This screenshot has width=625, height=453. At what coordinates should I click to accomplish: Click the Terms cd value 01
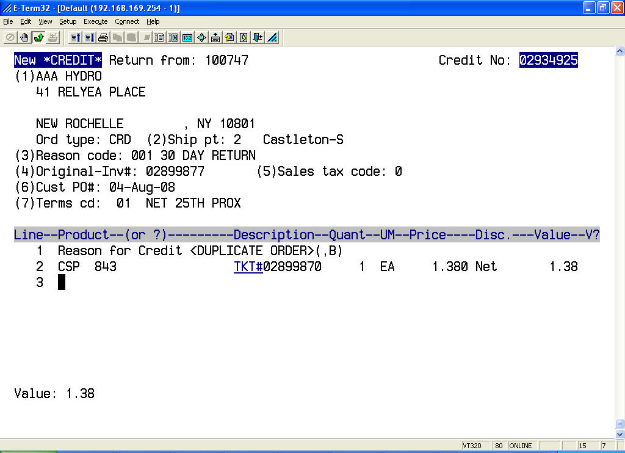pyautogui.click(x=123, y=203)
